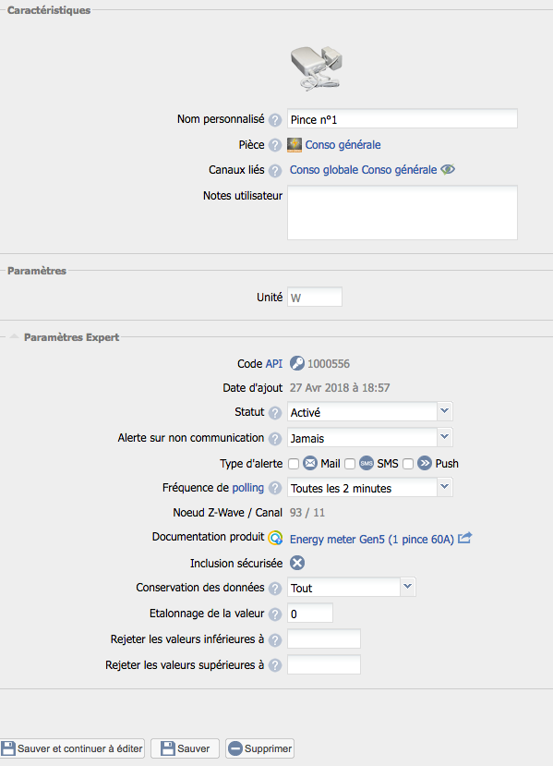
Task: Click help icon beside Nom personnalisé
Action: tap(275, 120)
